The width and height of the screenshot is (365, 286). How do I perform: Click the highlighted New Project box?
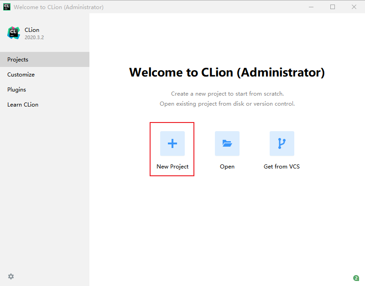click(x=172, y=149)
